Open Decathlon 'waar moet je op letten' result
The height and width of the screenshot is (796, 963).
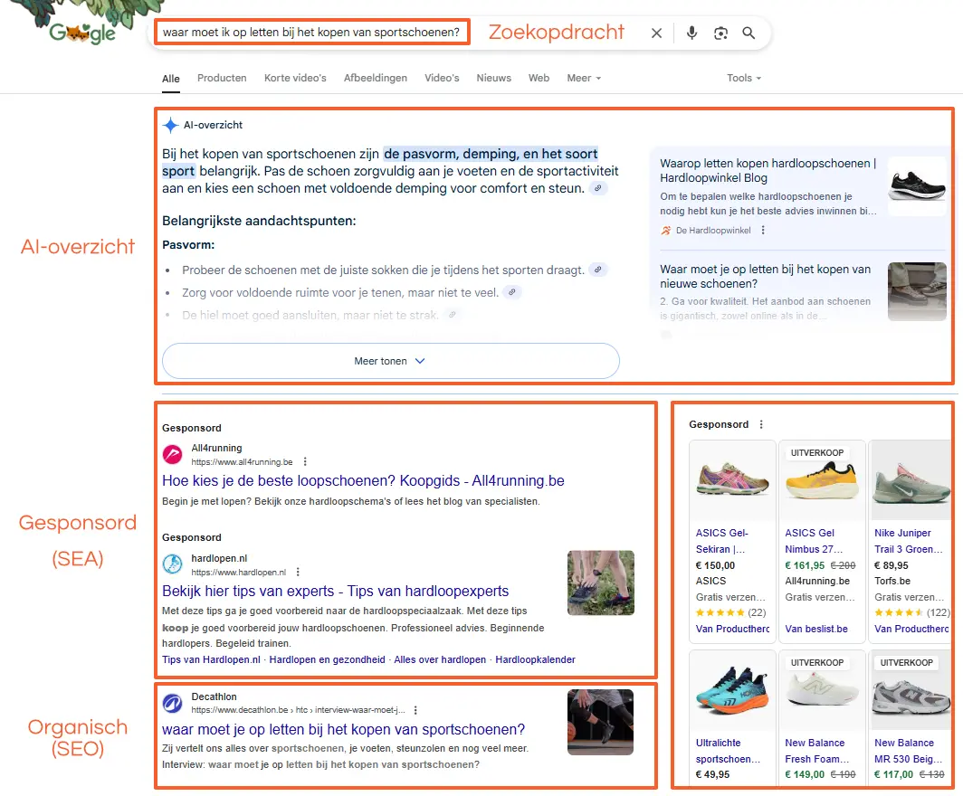click(x=343, y=729)
